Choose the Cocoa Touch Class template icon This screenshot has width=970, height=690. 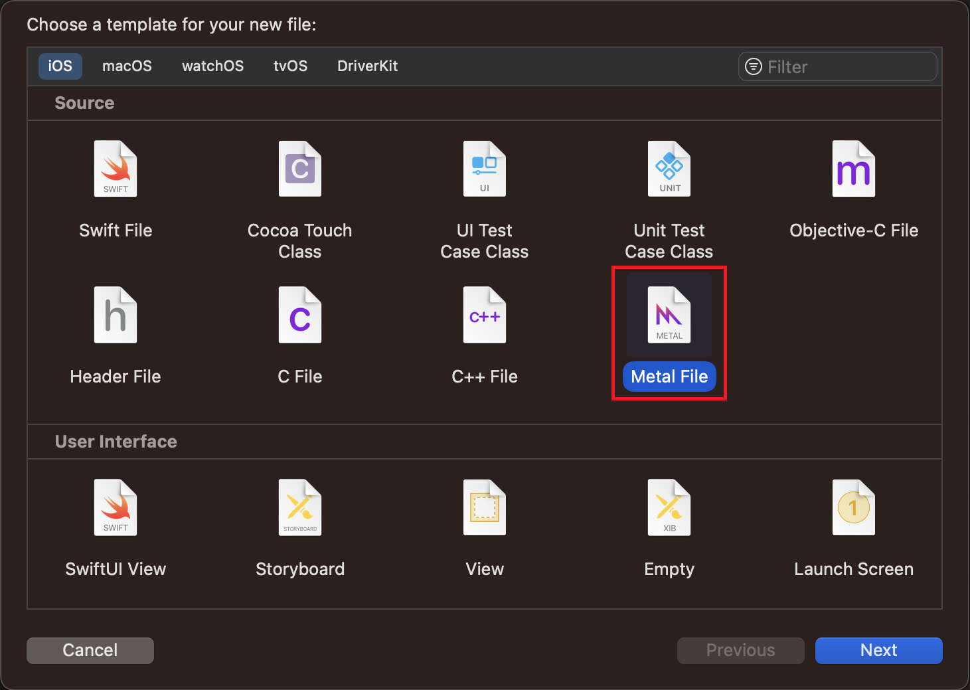[x=300, y=169]
